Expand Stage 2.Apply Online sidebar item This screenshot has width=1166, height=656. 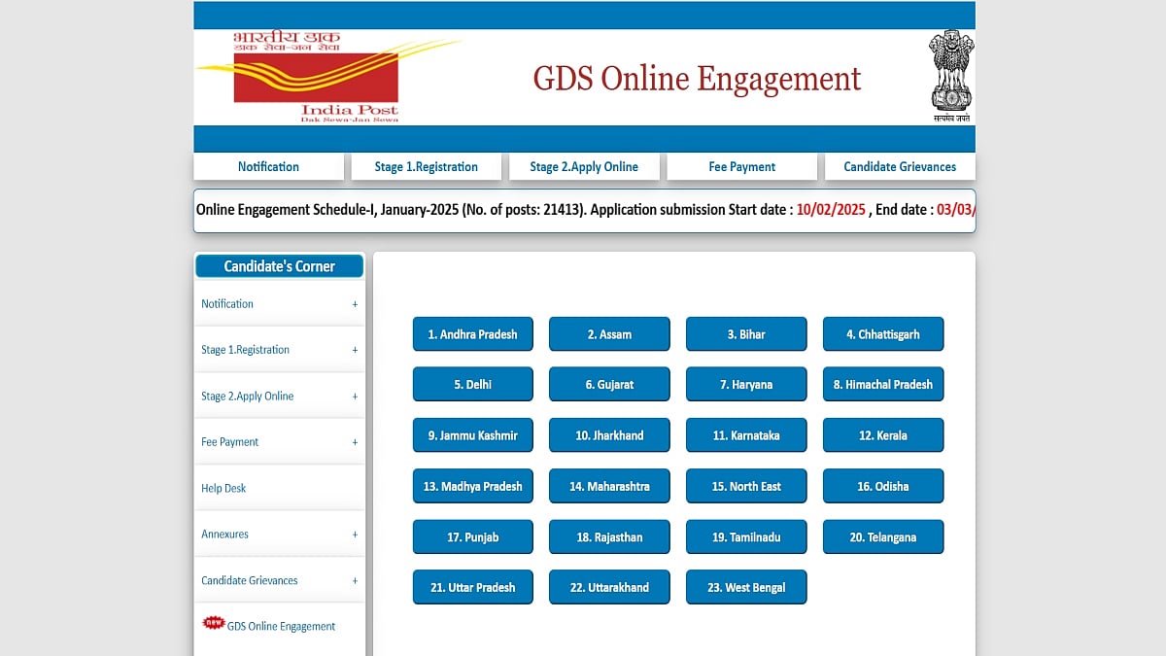coord(355,397)
